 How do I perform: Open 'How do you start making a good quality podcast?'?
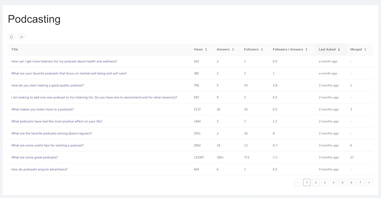coord(48,85)
